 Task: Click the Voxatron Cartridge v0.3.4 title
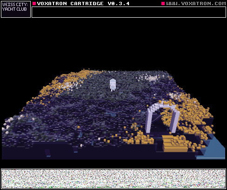tap(83, 4)
